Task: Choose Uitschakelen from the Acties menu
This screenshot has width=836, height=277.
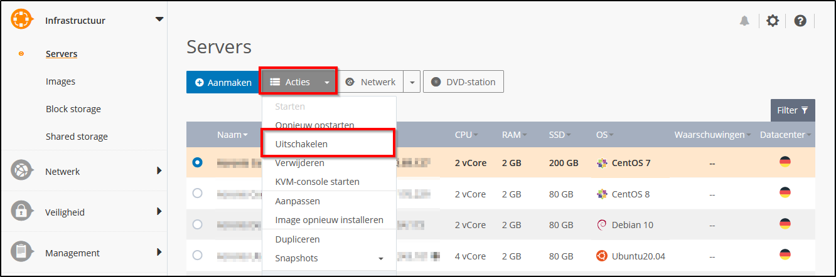Action: point(301,144)
